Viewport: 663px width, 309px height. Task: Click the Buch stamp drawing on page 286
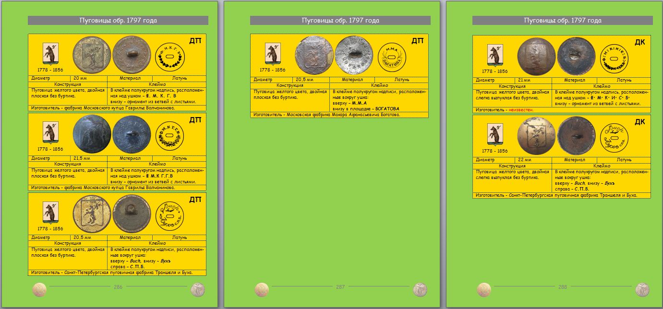(169, 215)
